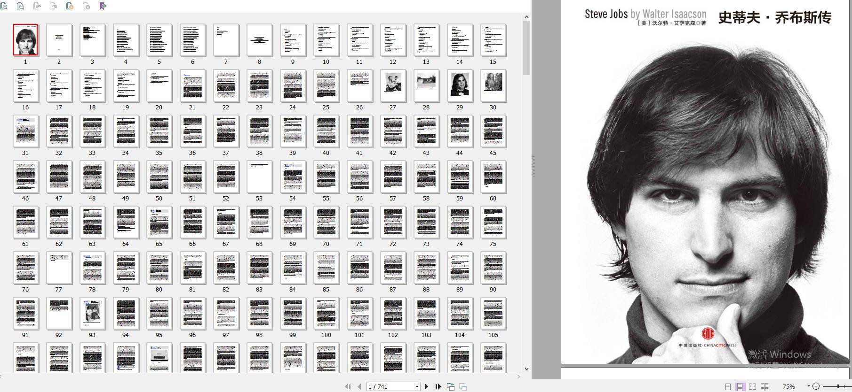Open the page number dropdown showing 1 / 741
The width and height of the screenshot is (852, 392).
click(417, 386)
